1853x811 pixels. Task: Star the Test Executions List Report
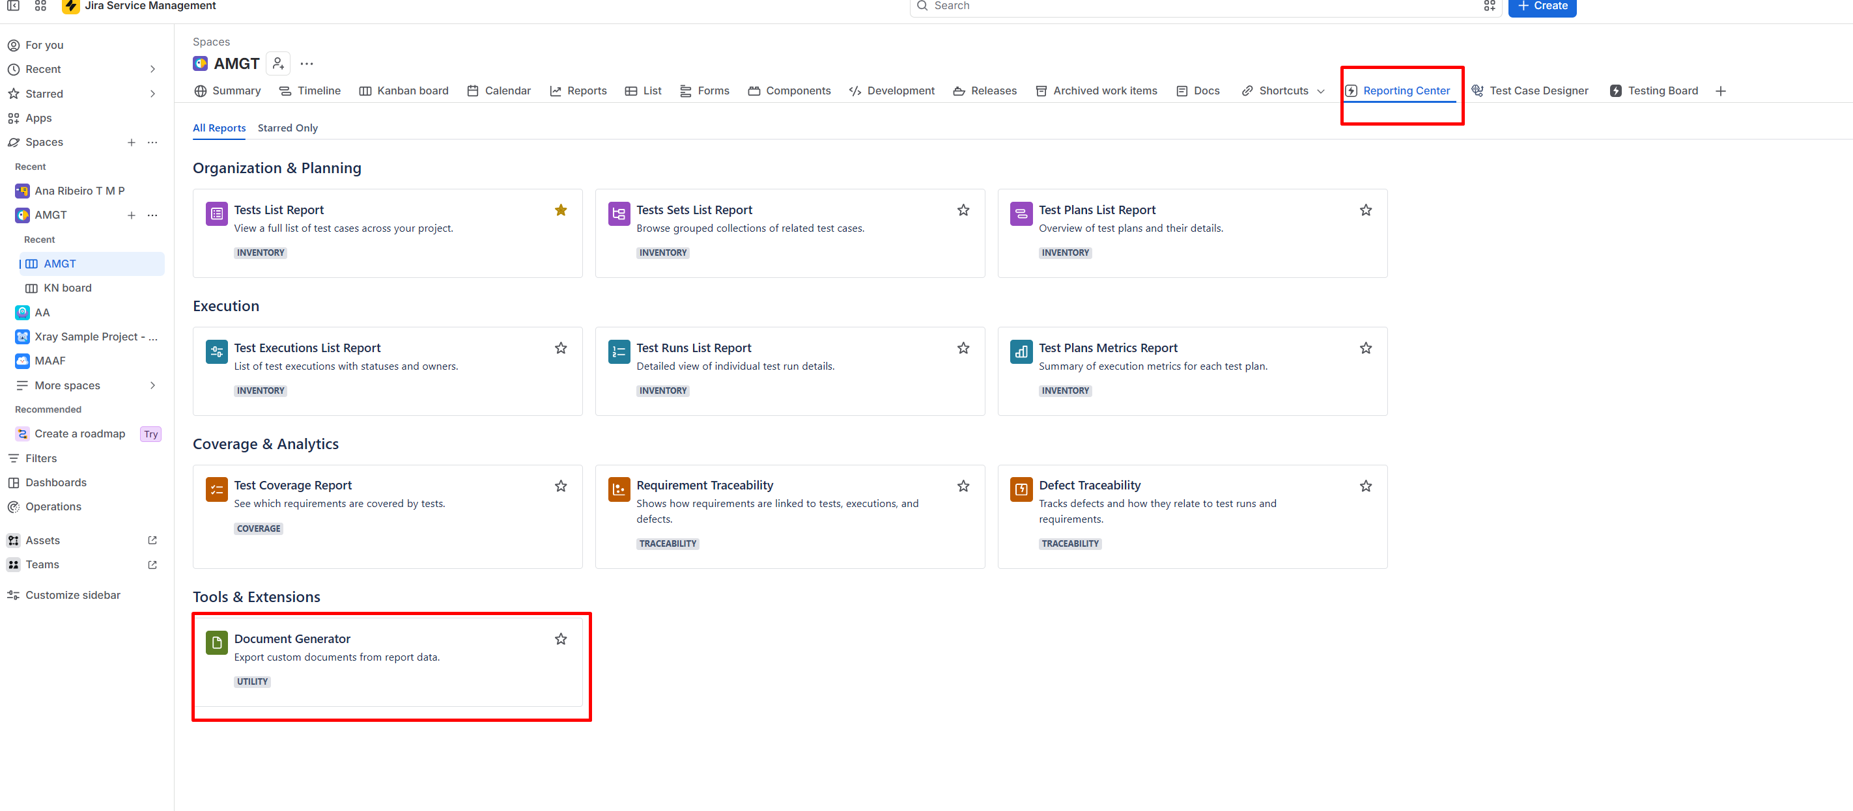click(x=561, y=348)
